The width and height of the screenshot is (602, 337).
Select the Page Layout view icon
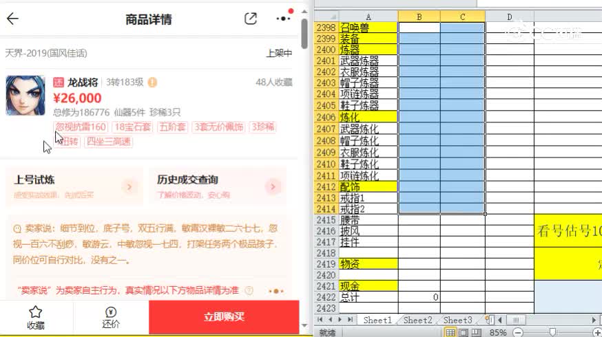point(464,332)
